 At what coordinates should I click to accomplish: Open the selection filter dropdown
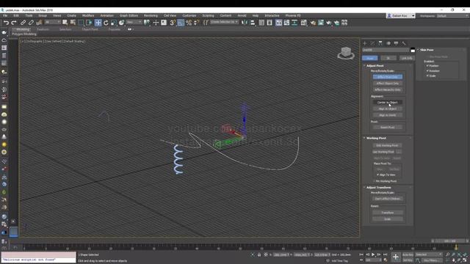52,22
